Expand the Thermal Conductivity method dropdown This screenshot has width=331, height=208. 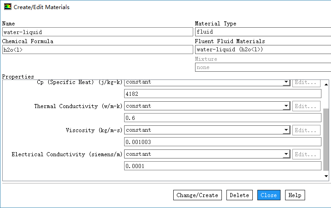(286, 106)
